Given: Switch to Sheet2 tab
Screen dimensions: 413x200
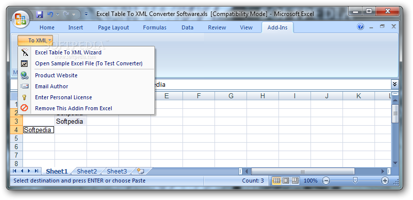Looking at the screenshot, I should pos(87,172).
